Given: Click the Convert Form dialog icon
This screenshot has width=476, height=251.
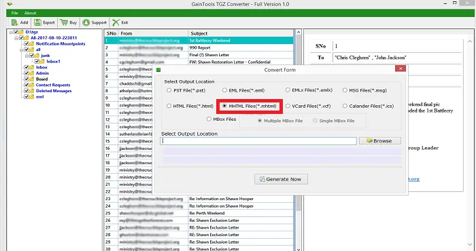Looking at the screenshot, I should [158, 70].
